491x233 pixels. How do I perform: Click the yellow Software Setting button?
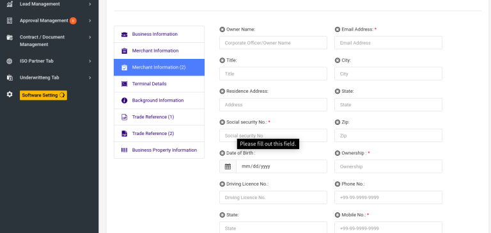pos(43,95)
